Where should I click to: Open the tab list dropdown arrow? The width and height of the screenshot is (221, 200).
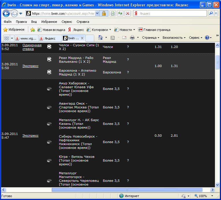click(12, 38)
